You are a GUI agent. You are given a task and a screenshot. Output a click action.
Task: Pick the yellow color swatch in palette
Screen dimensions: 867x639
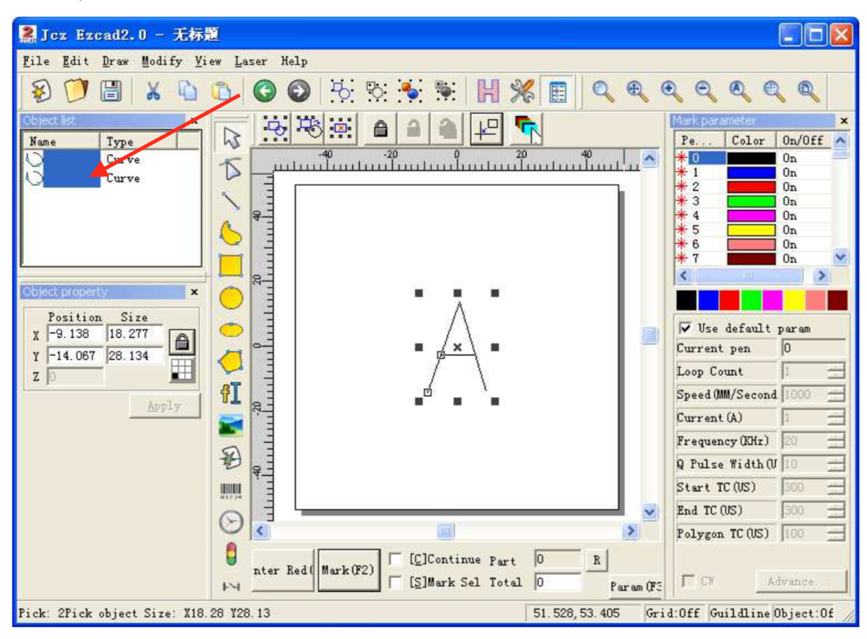point(794,300)
